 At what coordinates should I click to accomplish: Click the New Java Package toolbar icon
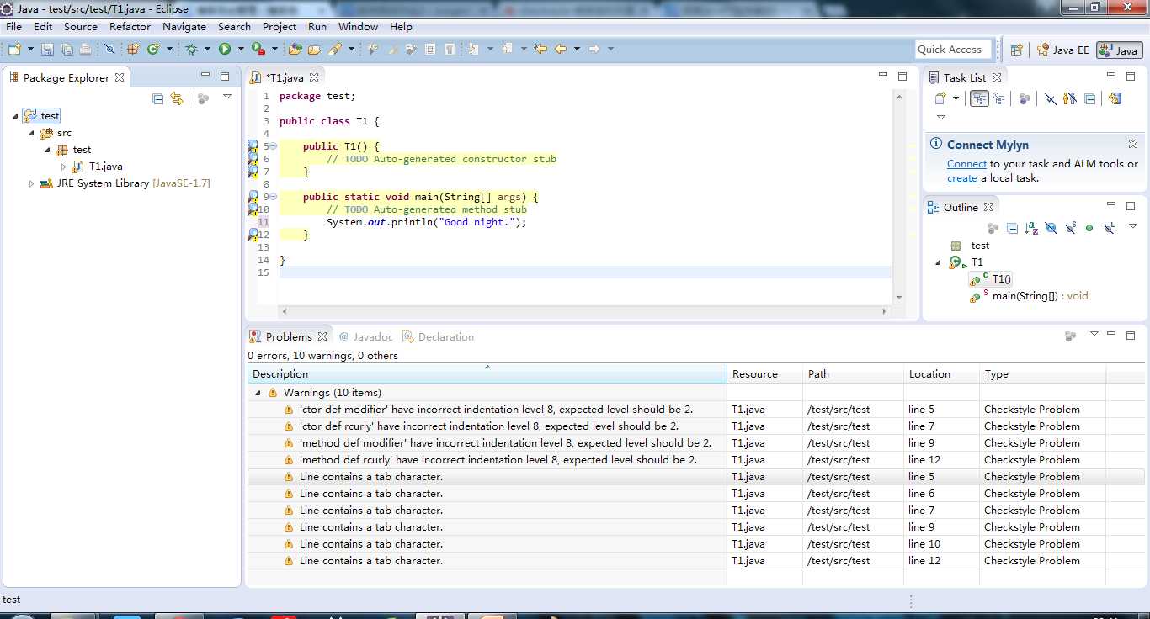tap(133, 50)
